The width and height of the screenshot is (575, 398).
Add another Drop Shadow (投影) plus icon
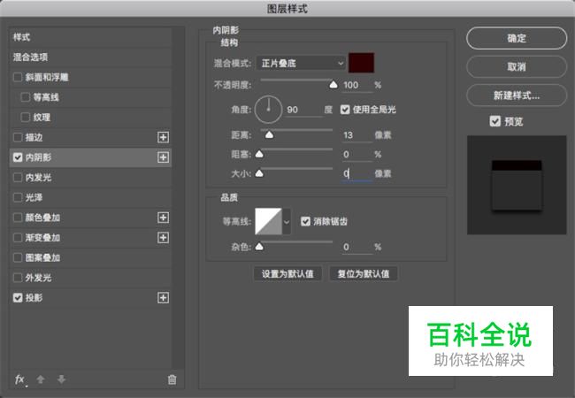tap(163, 298)
